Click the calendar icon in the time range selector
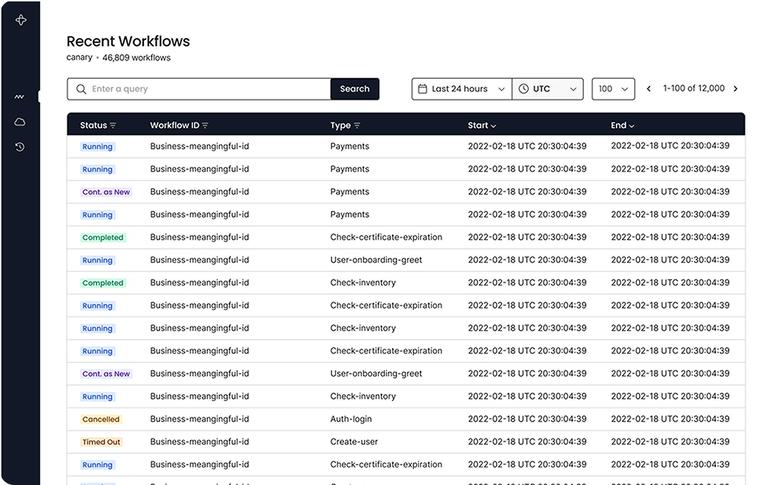This screenshot has width=766, height=485. 423,88
